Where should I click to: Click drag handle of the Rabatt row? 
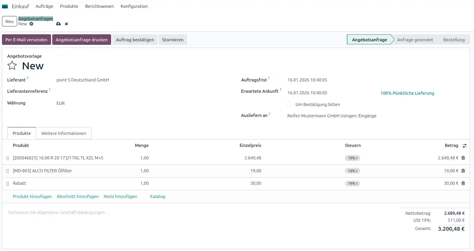[7, 184]
